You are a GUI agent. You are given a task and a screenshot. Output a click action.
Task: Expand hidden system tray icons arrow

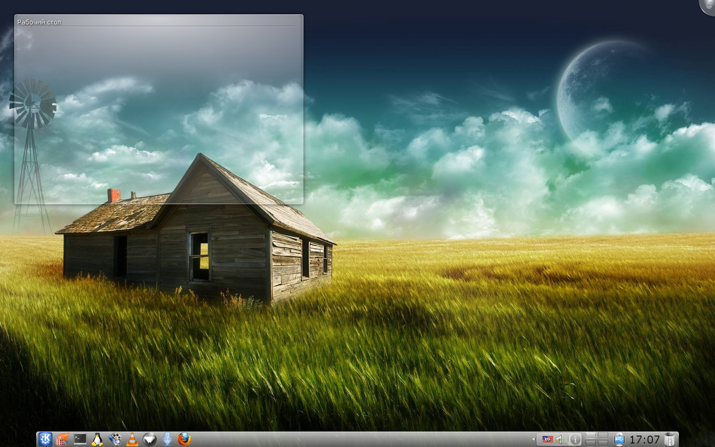click(x=533, y=439)
